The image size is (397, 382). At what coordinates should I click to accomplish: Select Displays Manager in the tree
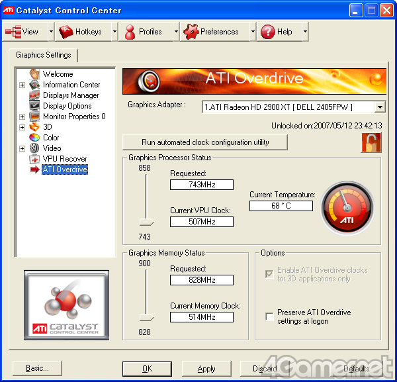point(71,95)
